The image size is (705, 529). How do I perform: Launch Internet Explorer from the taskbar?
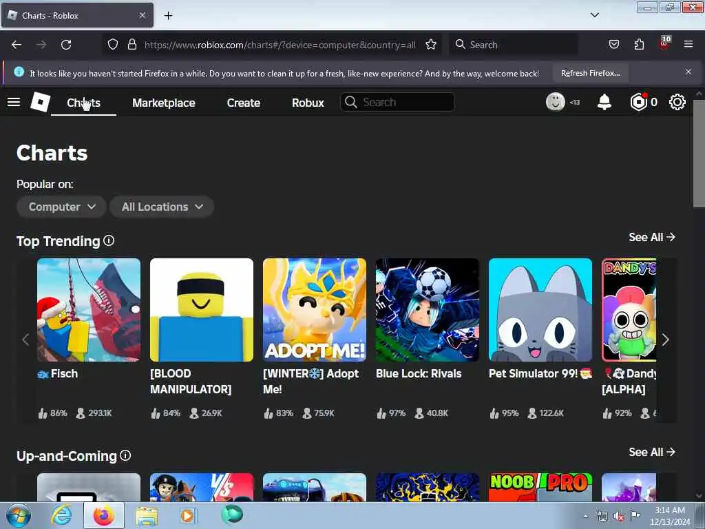click(61, 515)
